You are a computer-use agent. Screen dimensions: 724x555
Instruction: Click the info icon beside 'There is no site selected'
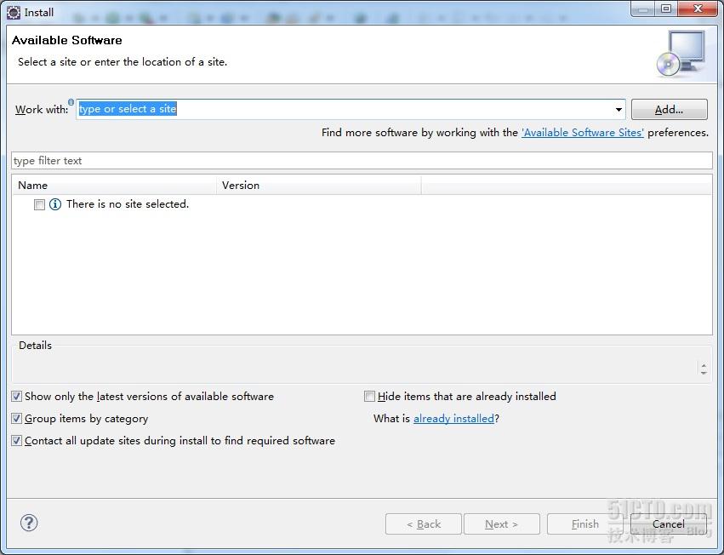point(55,204)
